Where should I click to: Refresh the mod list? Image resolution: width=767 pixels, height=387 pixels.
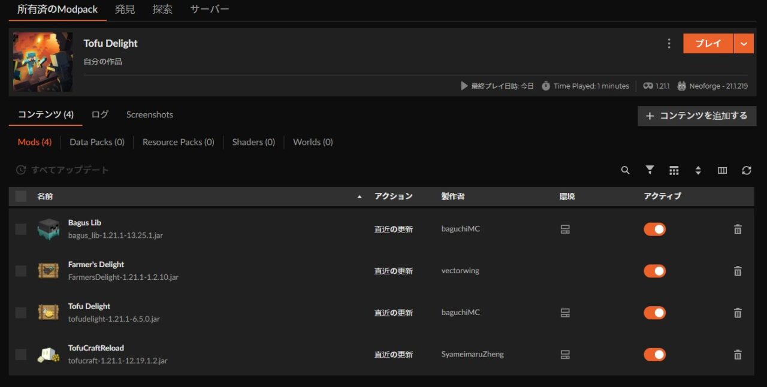pyautogui.click(x=746, y=170)
